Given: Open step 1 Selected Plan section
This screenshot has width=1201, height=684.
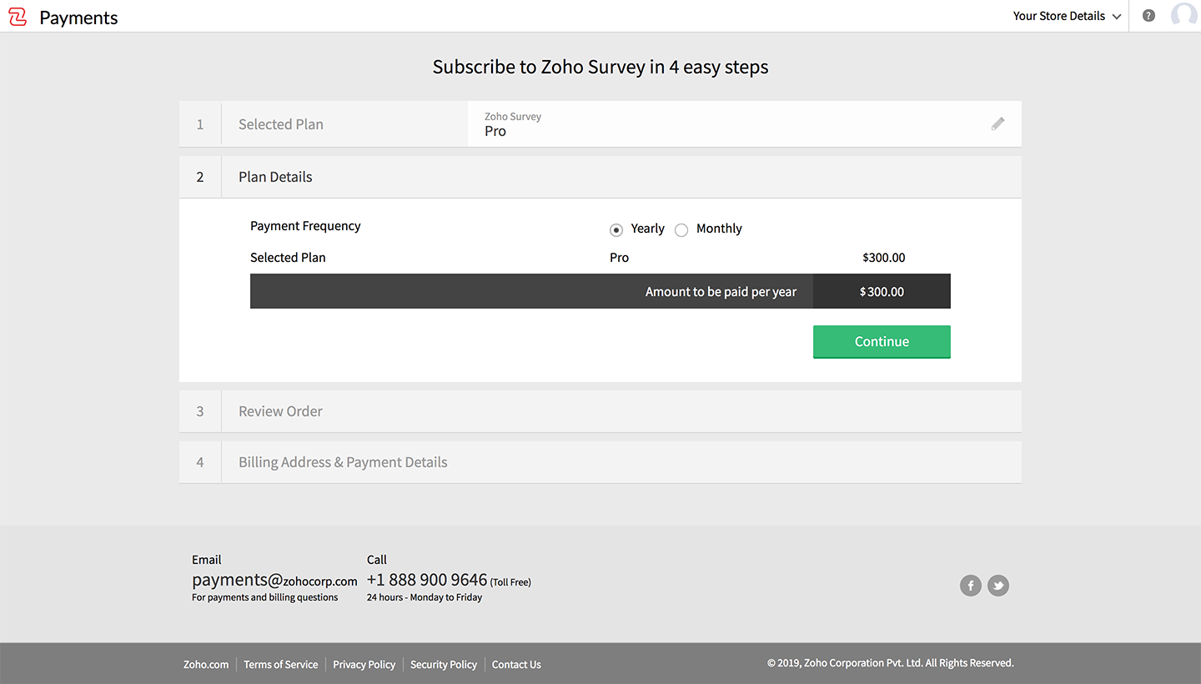Looking at the screenshot, I should [x=600, y=124].
